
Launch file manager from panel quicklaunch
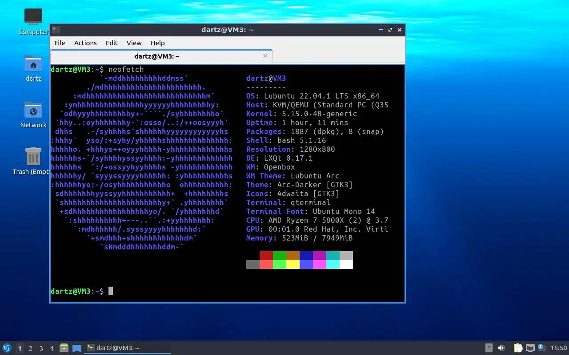pos(64,348)
